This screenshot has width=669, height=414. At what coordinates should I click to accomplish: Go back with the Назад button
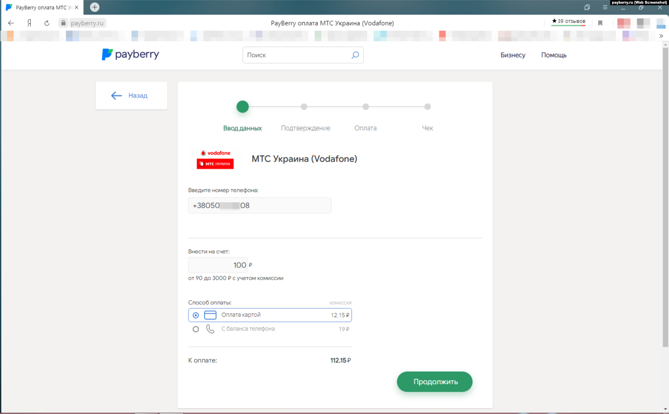point(132,95)
